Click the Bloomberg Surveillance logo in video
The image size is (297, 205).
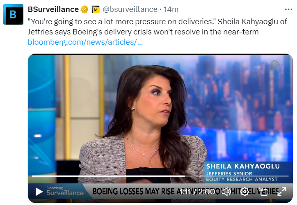click(x=65, y=191)
